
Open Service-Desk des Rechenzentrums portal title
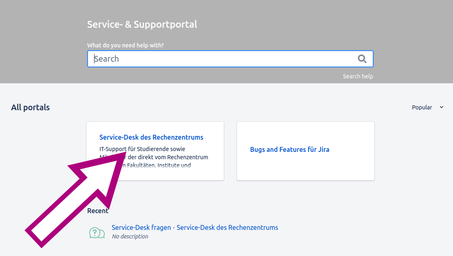tap(151, 137)
